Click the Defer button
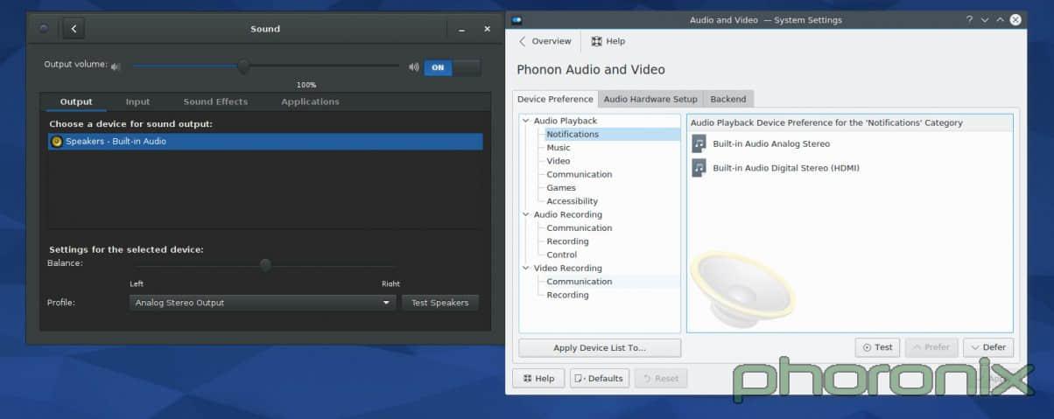This screenshot has width=1054, height=419. pos(987,347)
